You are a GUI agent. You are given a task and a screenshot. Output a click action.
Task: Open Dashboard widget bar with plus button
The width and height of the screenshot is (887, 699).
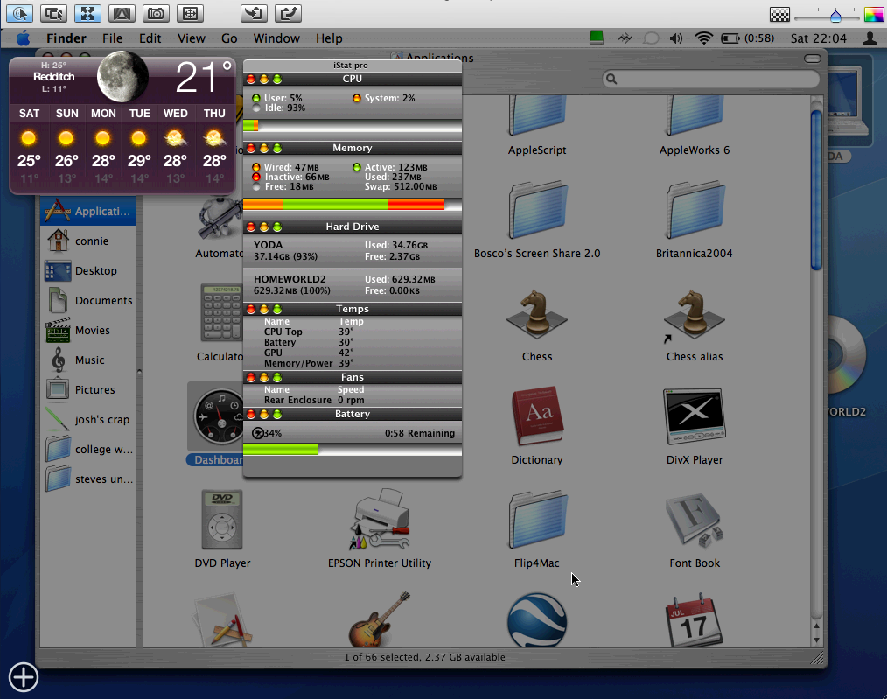coord(24,677)
